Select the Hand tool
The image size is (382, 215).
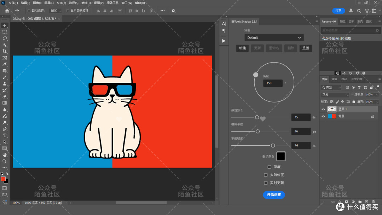(4, 155)
